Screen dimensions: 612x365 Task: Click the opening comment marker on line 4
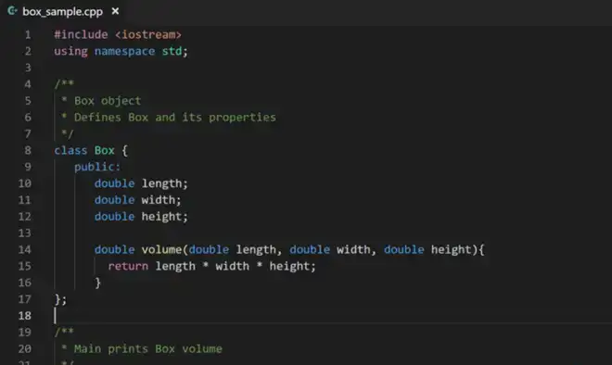64,84
